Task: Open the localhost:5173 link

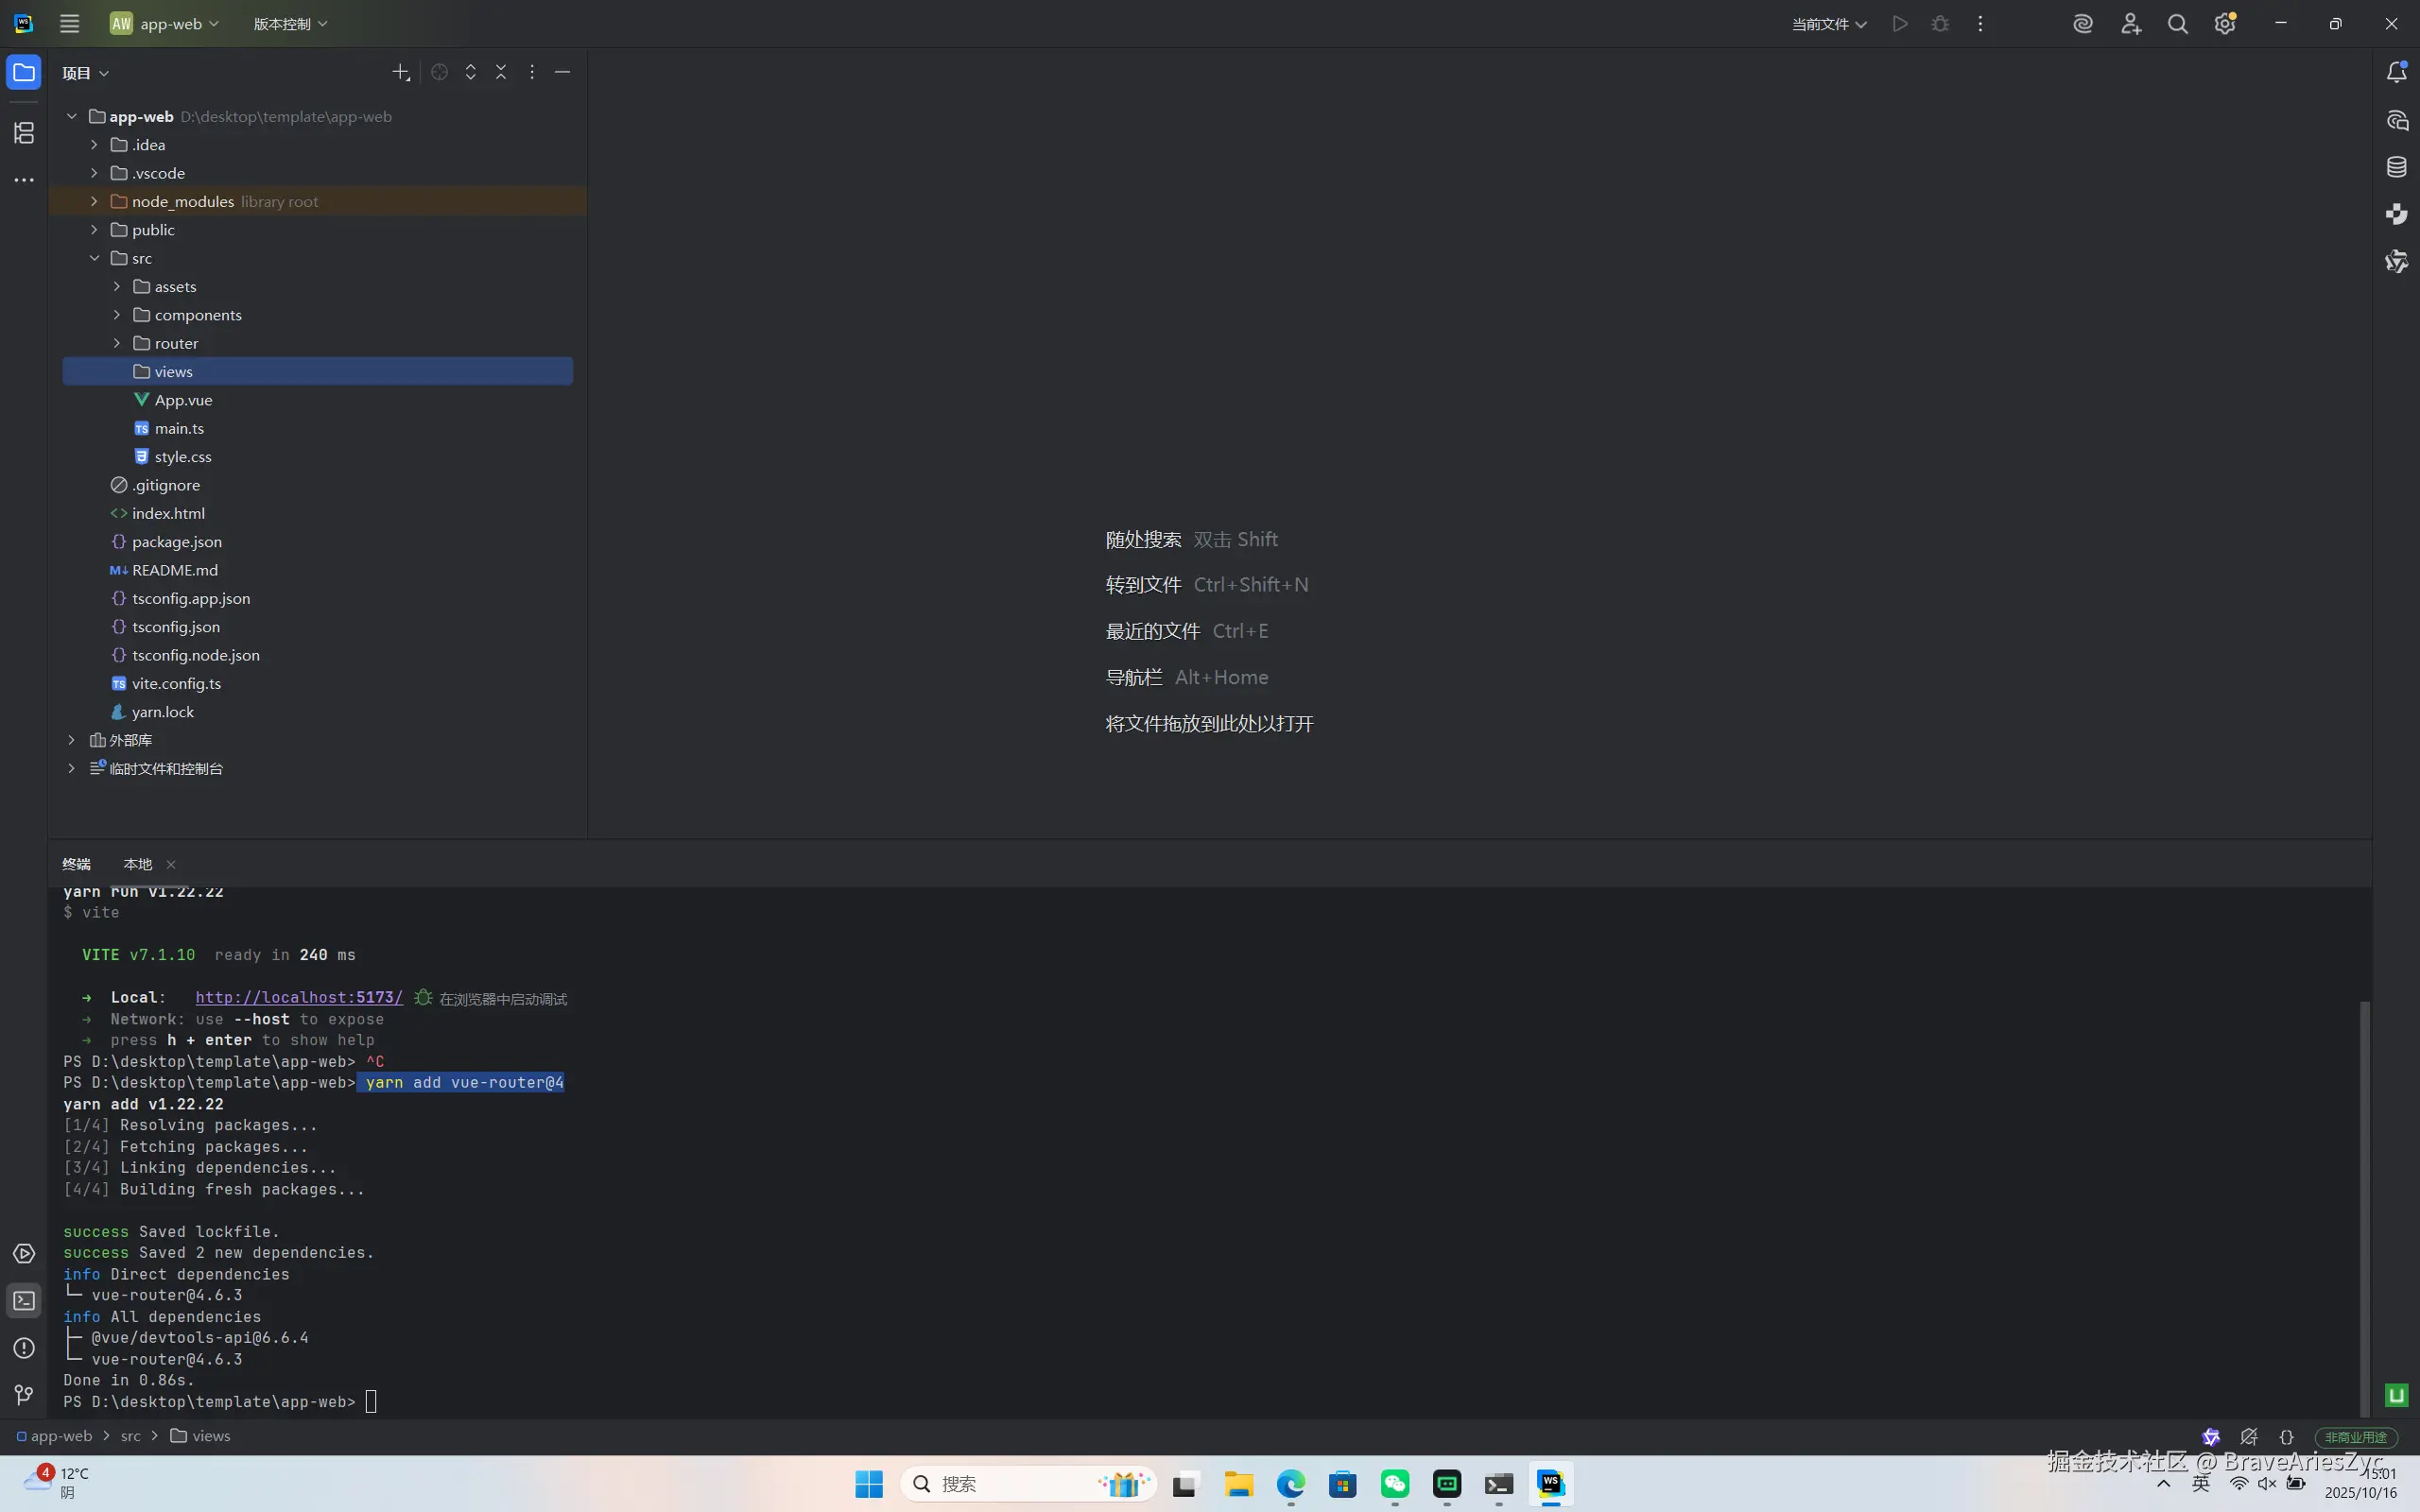Action: point(298,997)
